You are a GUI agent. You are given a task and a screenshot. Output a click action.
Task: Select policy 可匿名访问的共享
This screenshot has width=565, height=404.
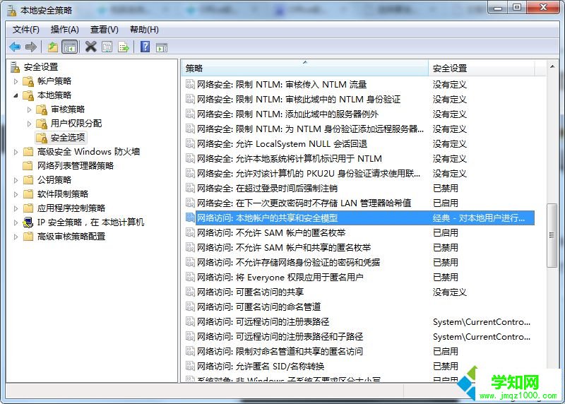coord(250,292)
